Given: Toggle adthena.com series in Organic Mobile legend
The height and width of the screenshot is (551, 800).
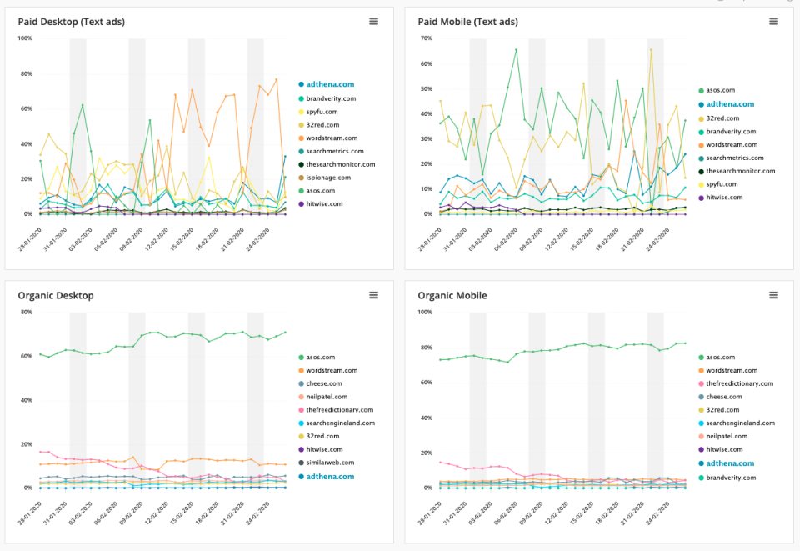Looking at the screenshot, I should tap(727, 463).
